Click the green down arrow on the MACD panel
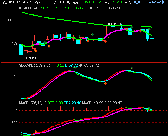Viewport: 168px width, 136px height. [149, 108]
